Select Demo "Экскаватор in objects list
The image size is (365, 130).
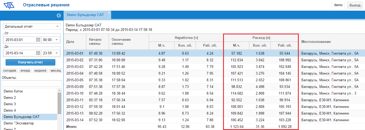point(29,123)
